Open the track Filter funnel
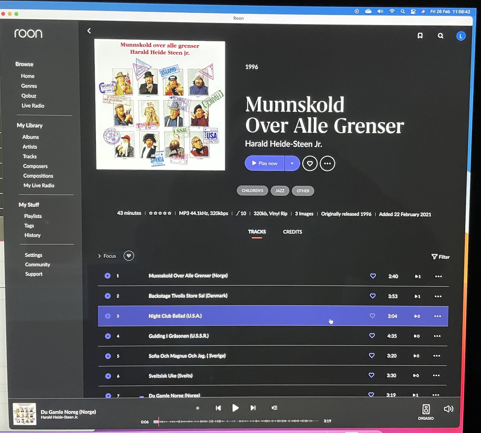This screenshot has width=481, height=433. point(441,257)
